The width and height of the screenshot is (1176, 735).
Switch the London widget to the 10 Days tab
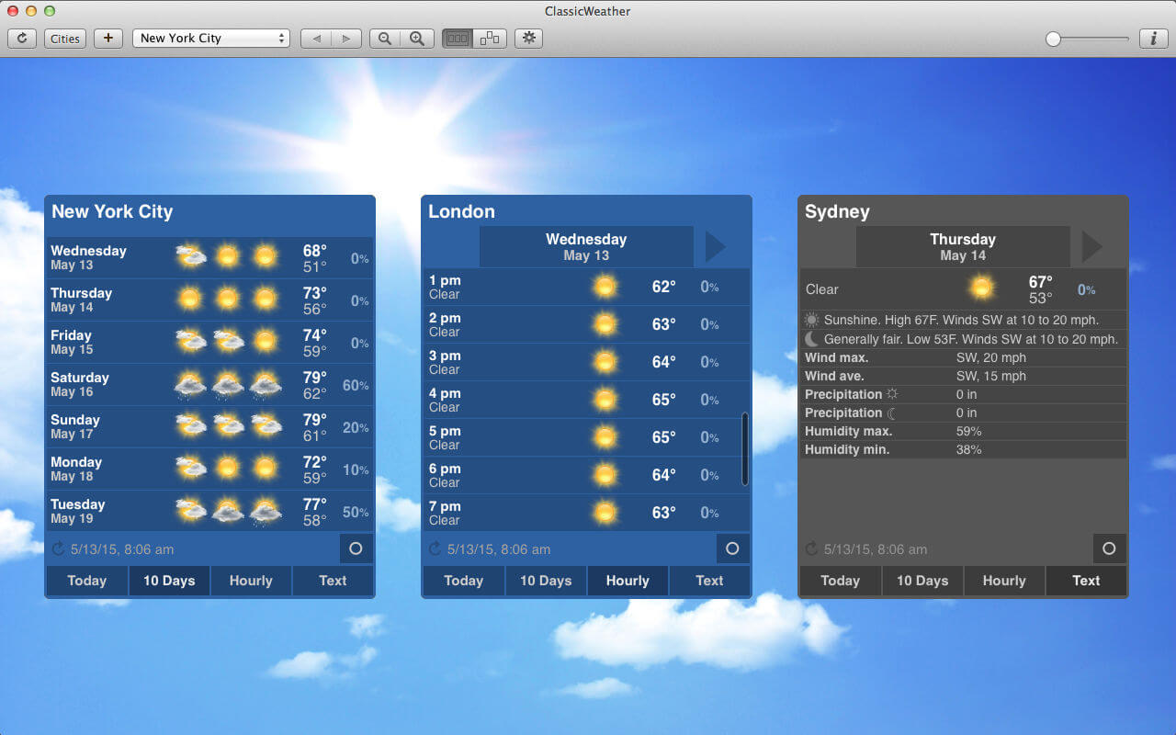point(546,581)
